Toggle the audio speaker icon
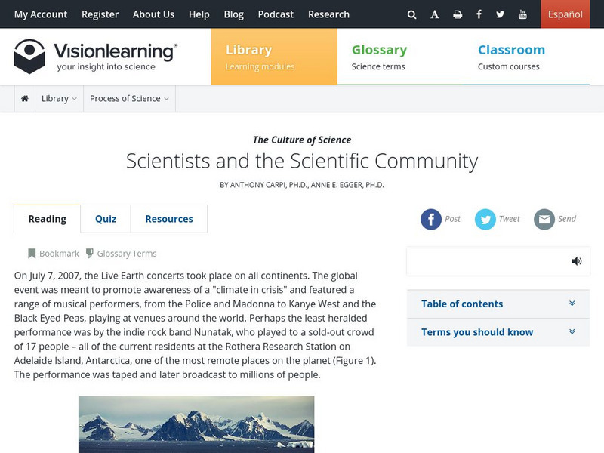Image resolution: width=604 pixels, height=453 pixels. click(x=577, y=261)
